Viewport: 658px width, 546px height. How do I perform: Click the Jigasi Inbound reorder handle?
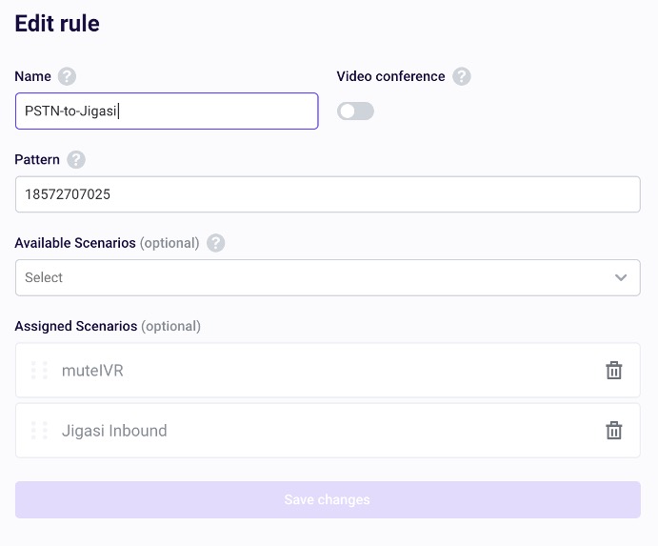pos(39,430)
